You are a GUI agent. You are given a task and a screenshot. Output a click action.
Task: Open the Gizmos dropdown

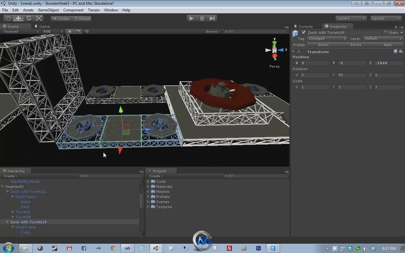[x=213, y=31]
